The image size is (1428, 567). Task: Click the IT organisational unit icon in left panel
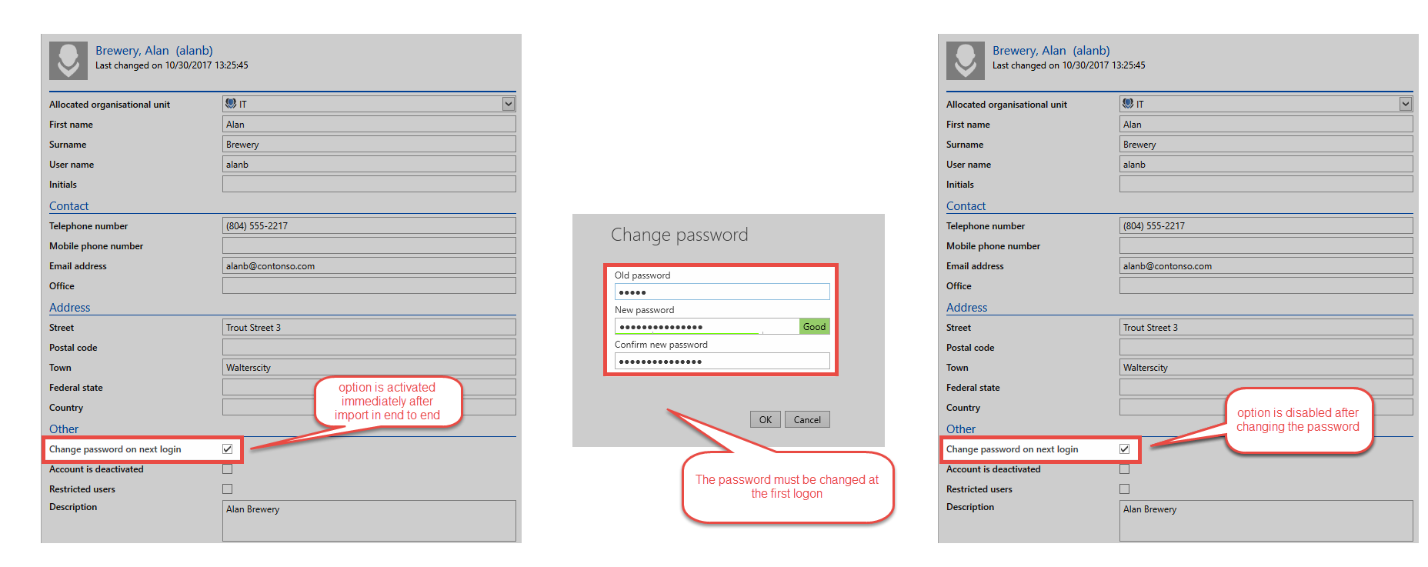pos(231,104)
